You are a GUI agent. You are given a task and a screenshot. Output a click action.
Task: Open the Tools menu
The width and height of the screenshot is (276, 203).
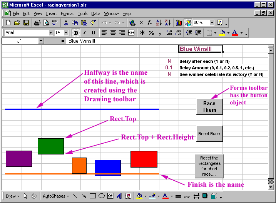tap(82, 13)
